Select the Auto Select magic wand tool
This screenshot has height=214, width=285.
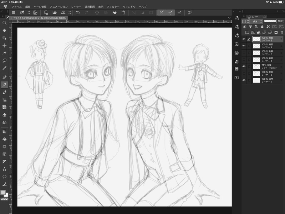point(4,53)
